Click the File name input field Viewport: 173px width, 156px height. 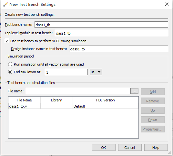(x=78, y=91)
